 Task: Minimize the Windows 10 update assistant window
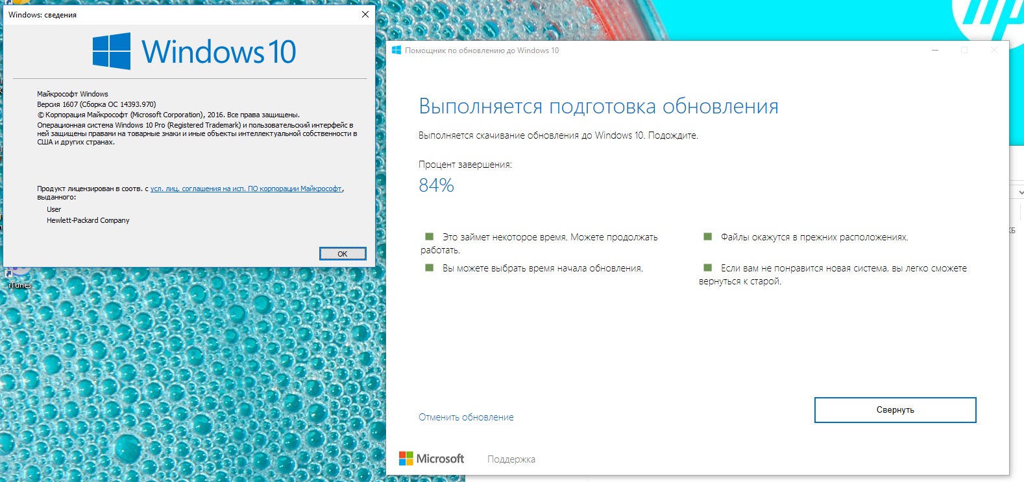click(935, 50)
